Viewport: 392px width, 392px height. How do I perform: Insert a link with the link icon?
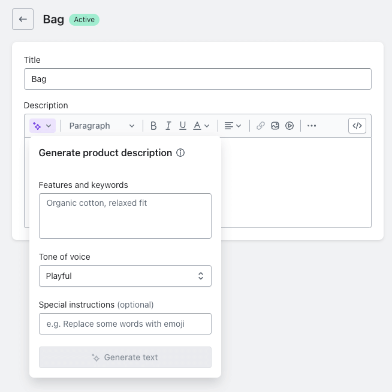coord(261,126)
